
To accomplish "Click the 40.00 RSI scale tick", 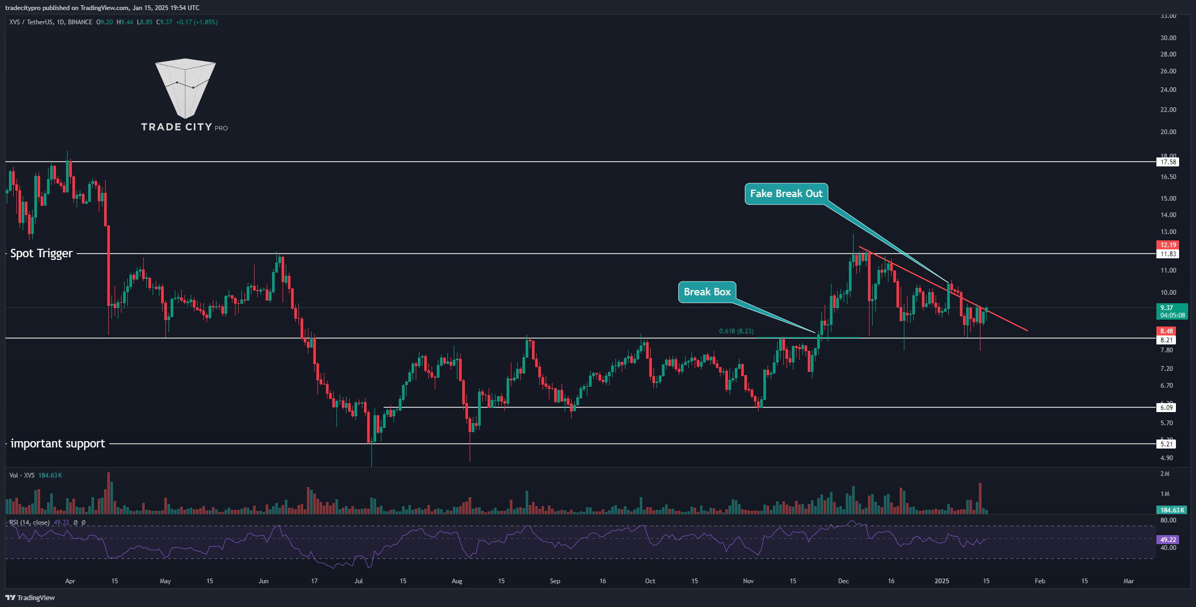I will point(1168,548).
